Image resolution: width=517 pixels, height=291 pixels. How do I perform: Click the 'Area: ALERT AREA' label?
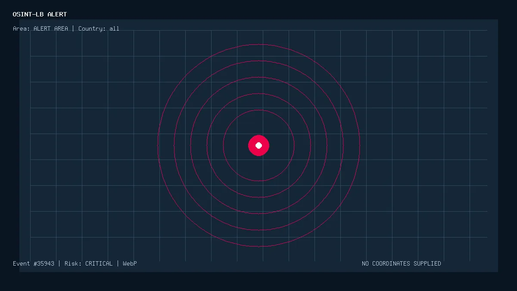point(40,29)
